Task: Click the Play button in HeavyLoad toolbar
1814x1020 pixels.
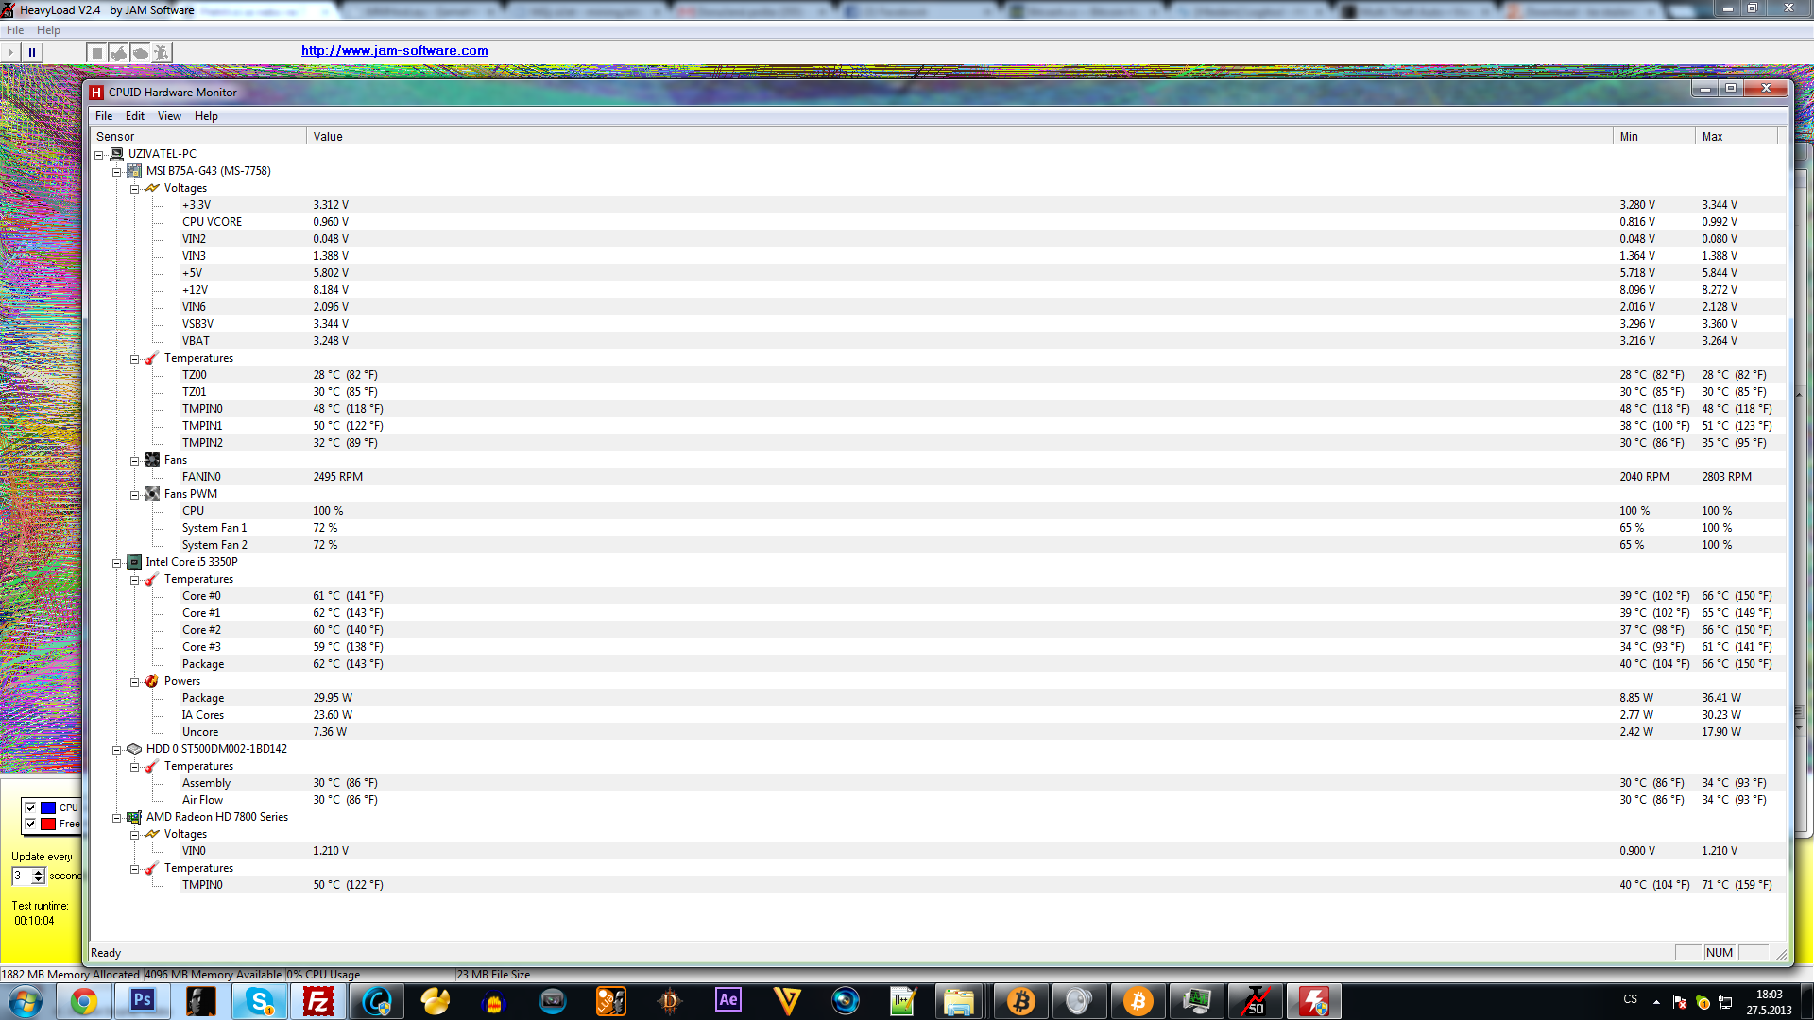Action: click(10, 53)
